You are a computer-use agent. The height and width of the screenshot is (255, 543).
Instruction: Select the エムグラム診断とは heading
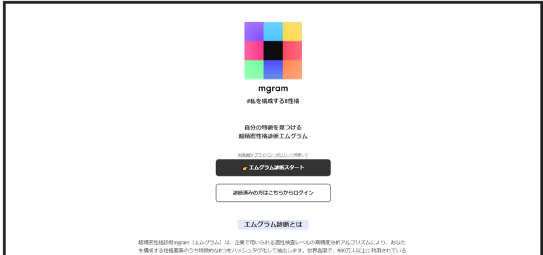(x=273, y=224)
